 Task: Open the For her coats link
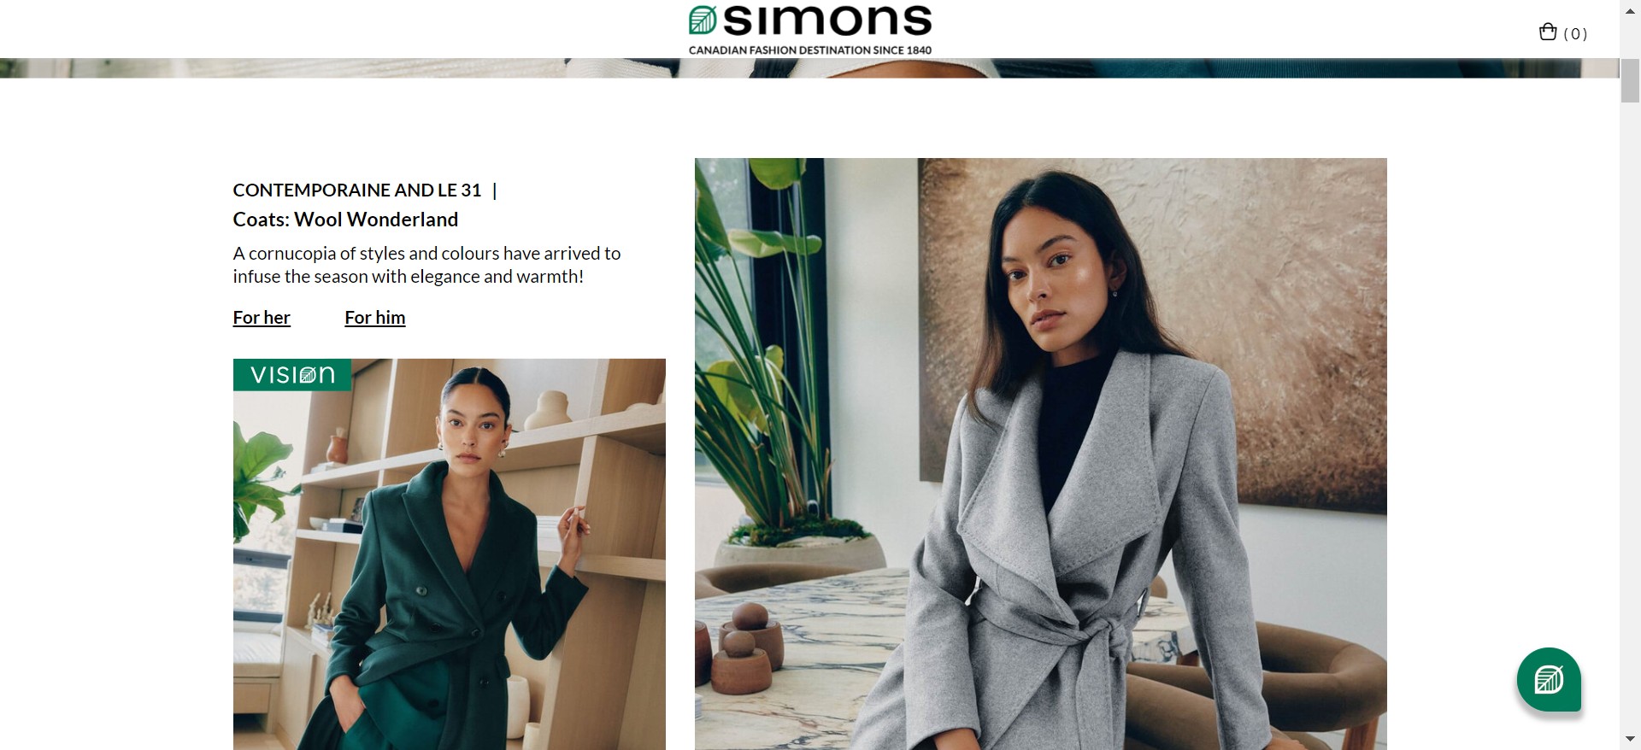tap(262, 318)
